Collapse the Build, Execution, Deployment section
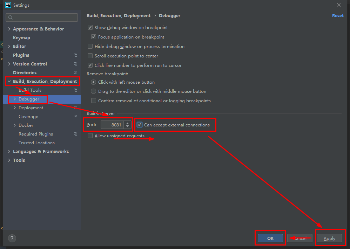Viewport: 350px width, 249px height. tap(9, 81)
